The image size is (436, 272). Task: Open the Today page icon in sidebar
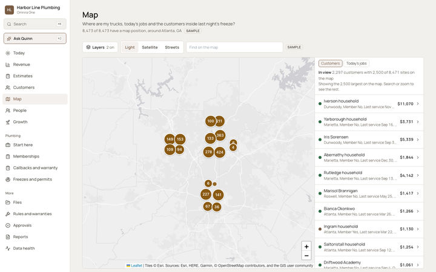[x=8, y=53]
